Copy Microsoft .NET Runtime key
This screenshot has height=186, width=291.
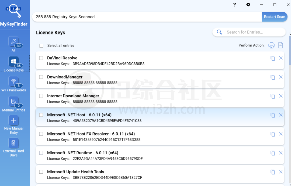[x=273, y=153]
